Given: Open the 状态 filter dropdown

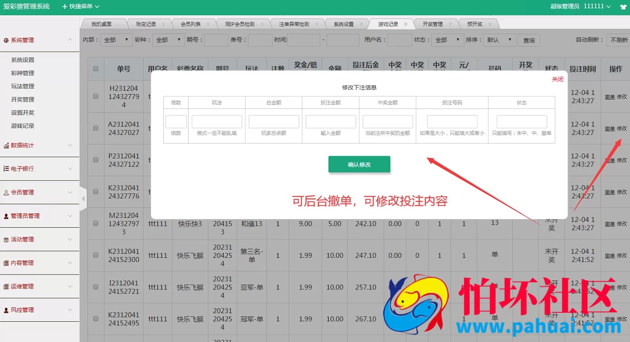Looking at the screenshot, I should (447, 40).
